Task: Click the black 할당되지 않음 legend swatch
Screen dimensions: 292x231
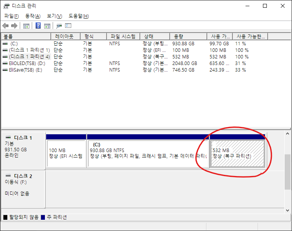Action: click(x=5, y=217)
